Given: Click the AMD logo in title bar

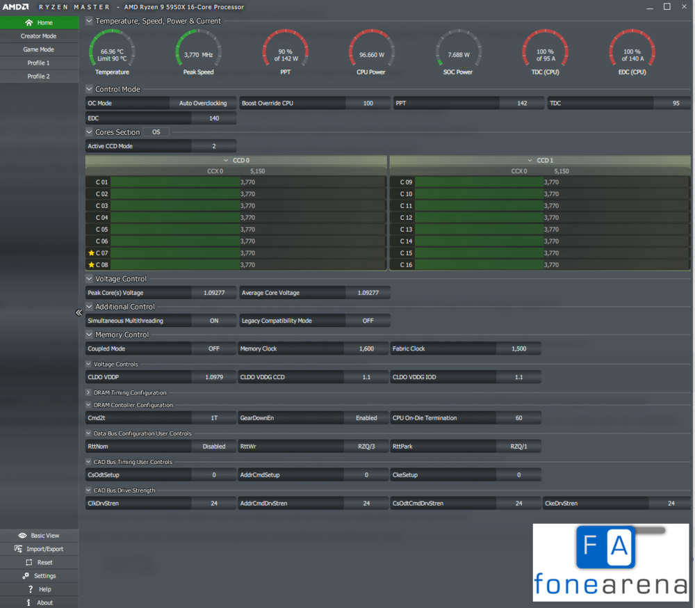Looking at the screenshot, I should point(15,7).
